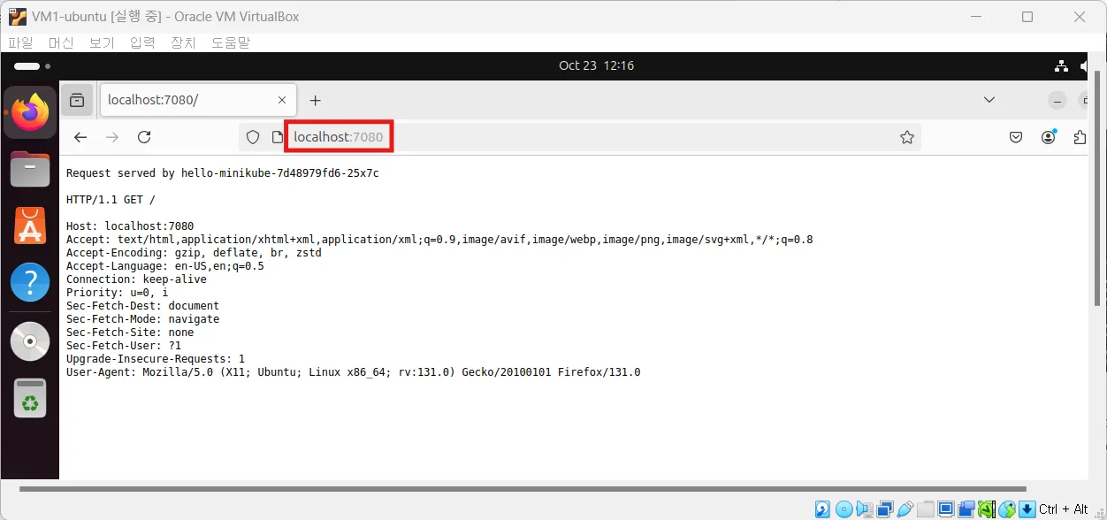
Task: Click the 'Request served by hello-minikube' line
Action: pyautogui.click(x=222, y=173)
